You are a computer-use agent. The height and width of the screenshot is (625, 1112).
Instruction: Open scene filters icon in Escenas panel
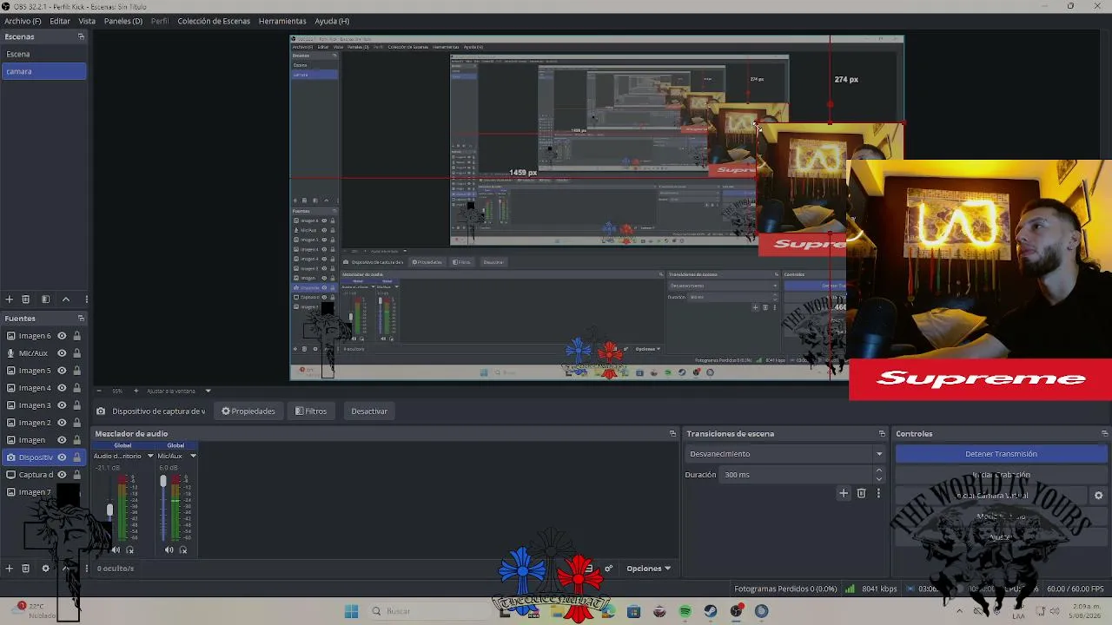point(46,299)
